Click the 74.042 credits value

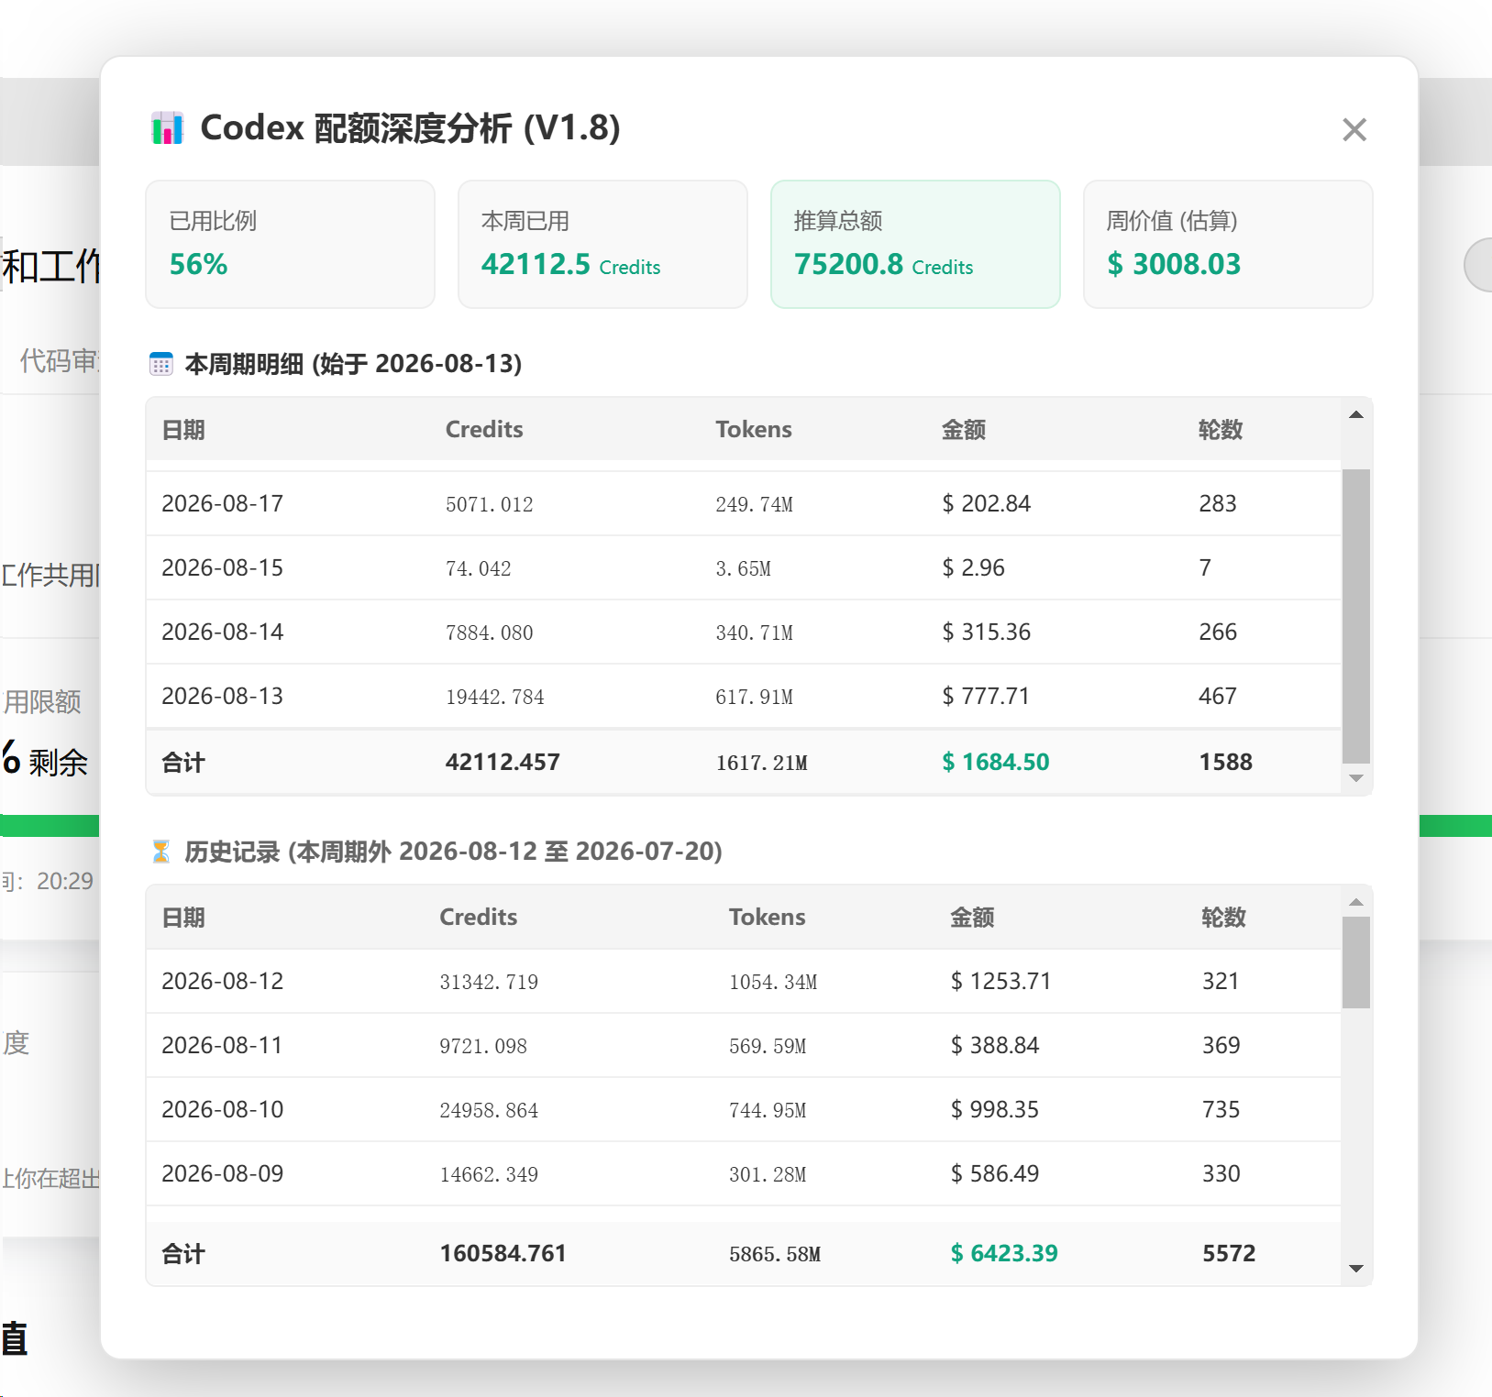coord(479,568)
